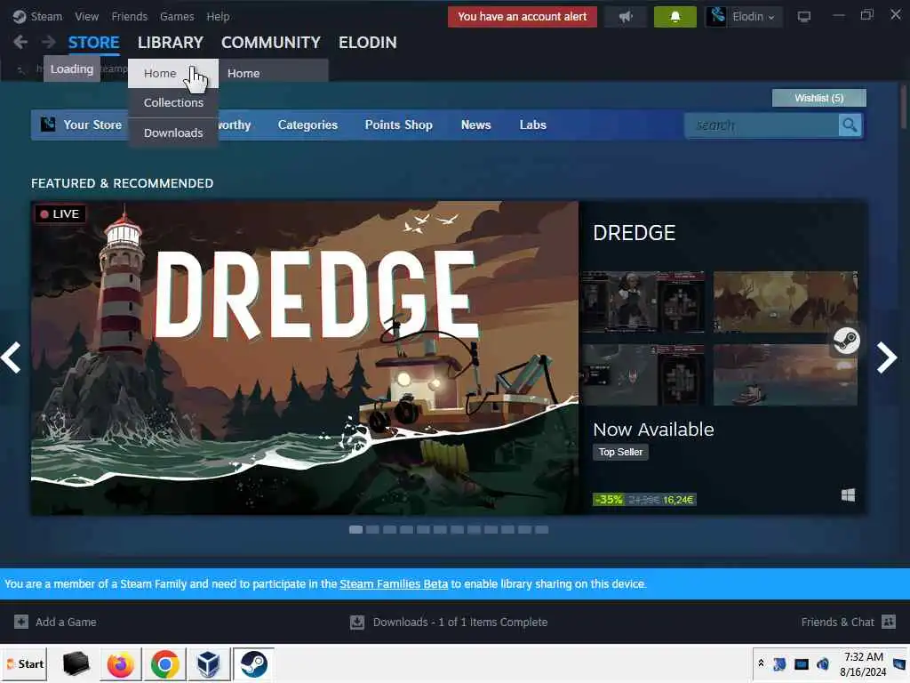Screen dimensions: 910x683
Task: Go to the COMMUNITY tab
Action: (x=270, y=43)
